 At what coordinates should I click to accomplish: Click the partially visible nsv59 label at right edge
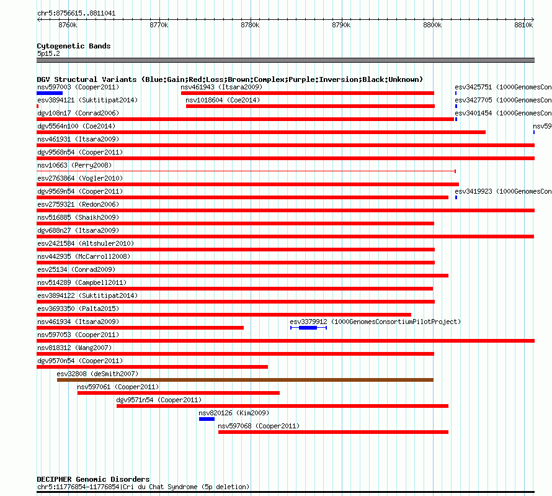tap(542, 126)
